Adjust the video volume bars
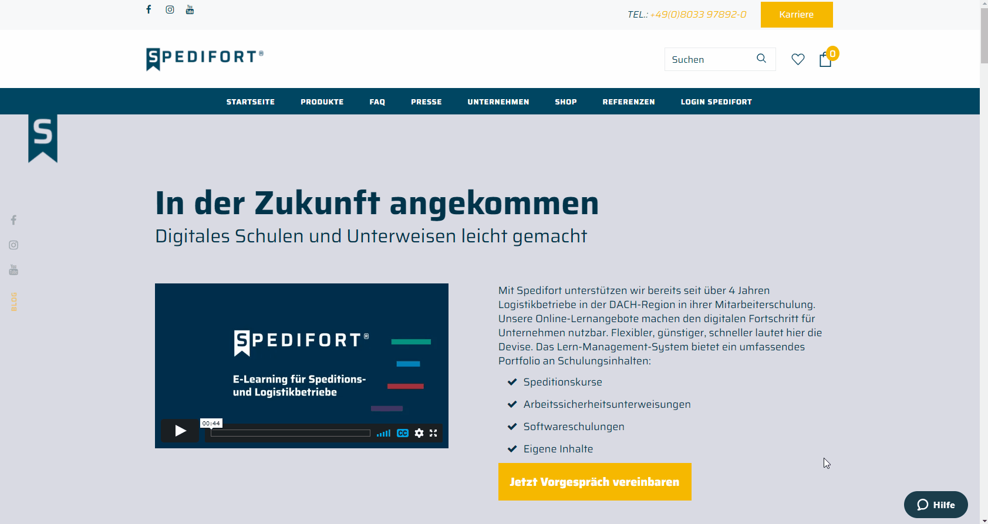Image resolution: width=988 pixels, height=524 pixels. (x=383, y=433)
